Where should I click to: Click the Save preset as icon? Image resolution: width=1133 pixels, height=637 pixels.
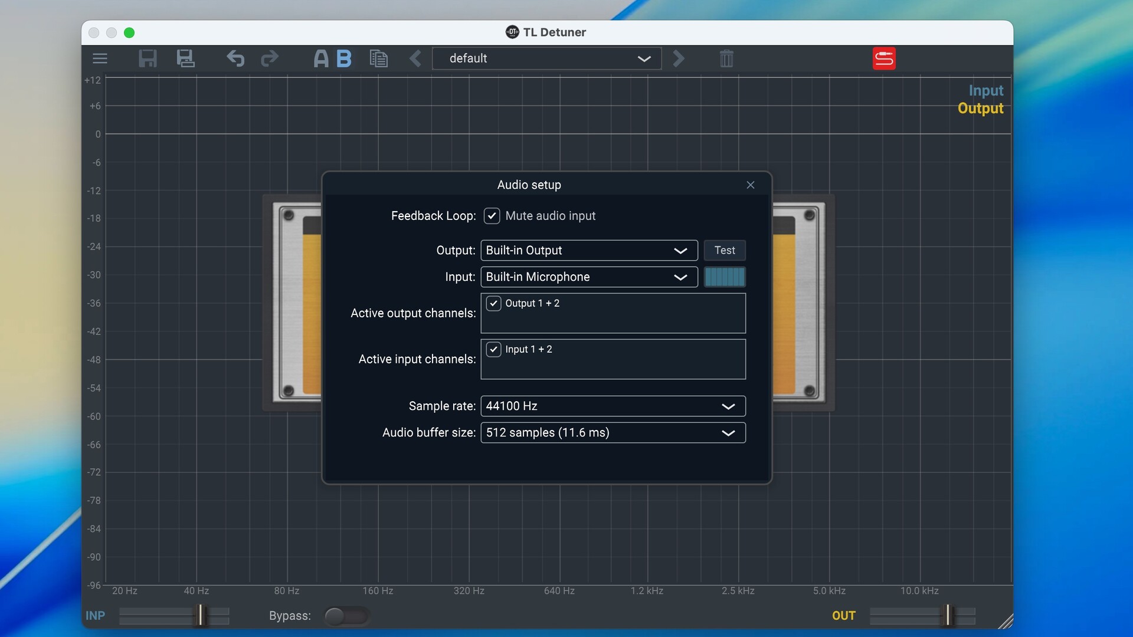(185, 58)
